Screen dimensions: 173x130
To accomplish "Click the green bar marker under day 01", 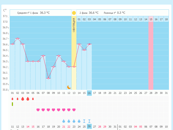I will [x=12, y=104].
